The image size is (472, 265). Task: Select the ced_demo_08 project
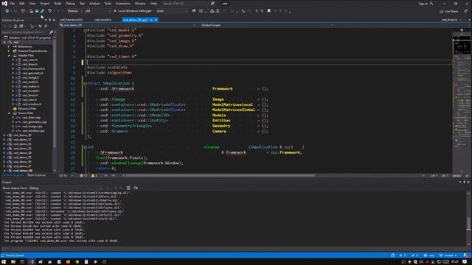[x=23, y=171]
